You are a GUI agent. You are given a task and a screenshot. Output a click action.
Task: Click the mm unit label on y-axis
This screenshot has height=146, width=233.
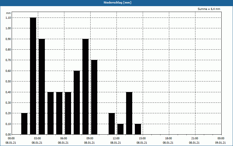(x=8, y=13)
